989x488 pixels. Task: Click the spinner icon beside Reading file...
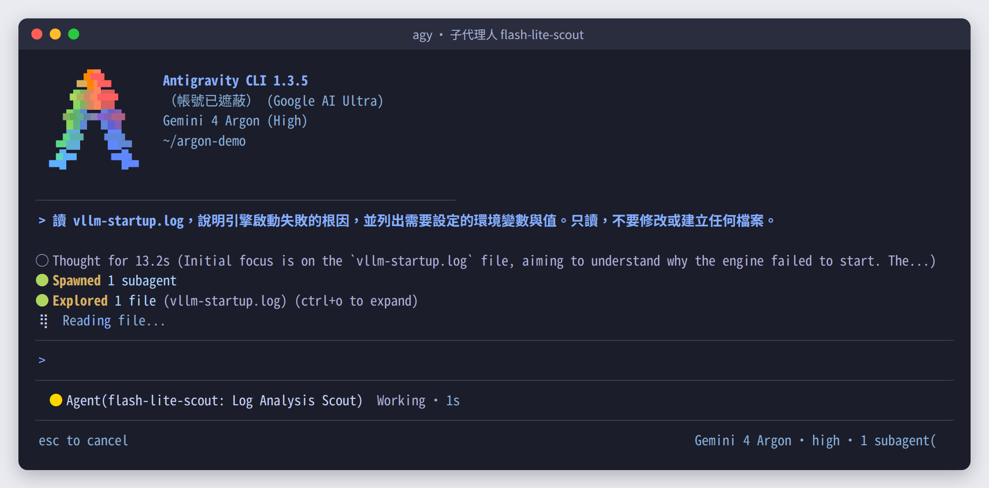coord(44,321)
